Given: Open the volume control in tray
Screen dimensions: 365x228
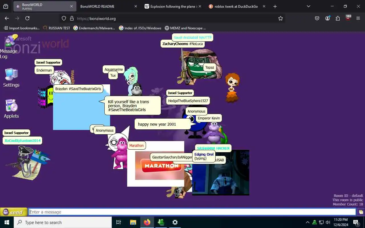Looking at the screenshot, I should click(x=328, y=222).
